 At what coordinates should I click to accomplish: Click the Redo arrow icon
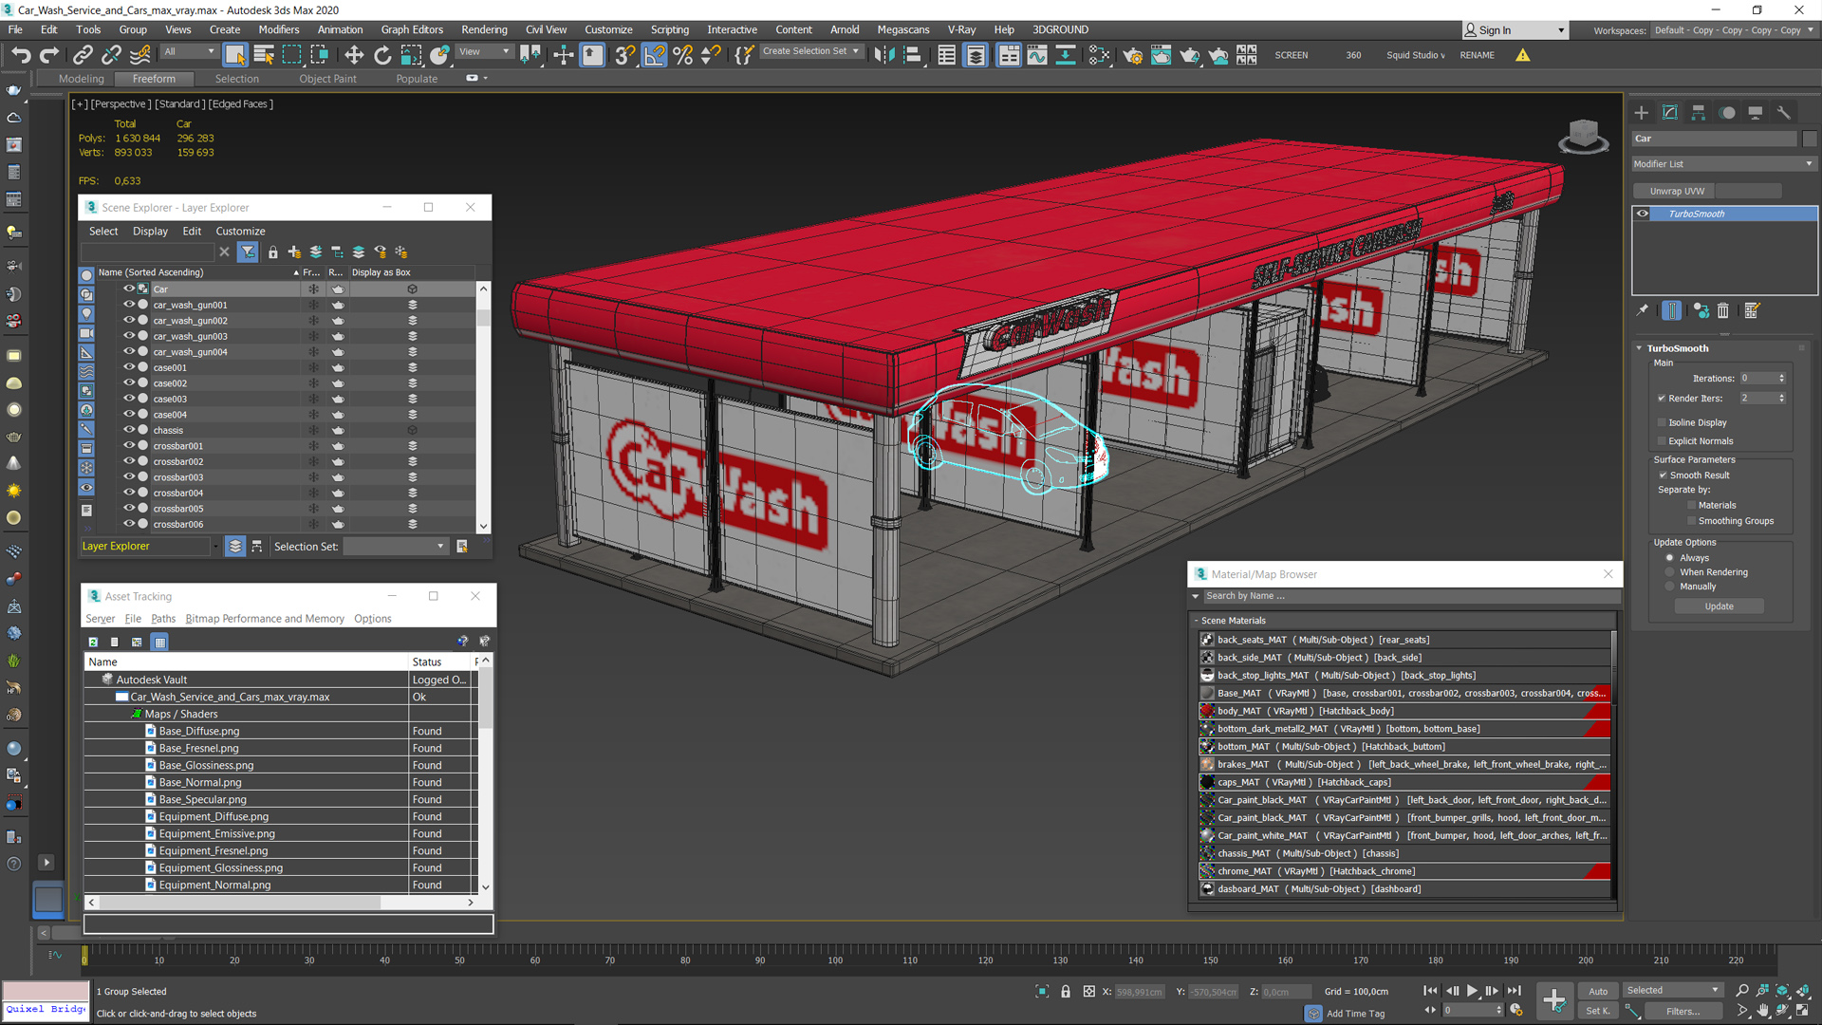pyautogui.click(x=48, y=55)
